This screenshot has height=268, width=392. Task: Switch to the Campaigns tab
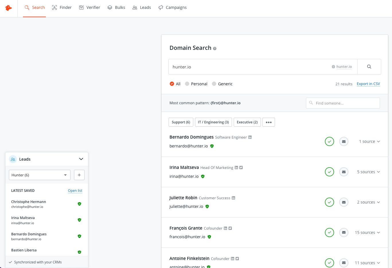[x=172, y=7]
